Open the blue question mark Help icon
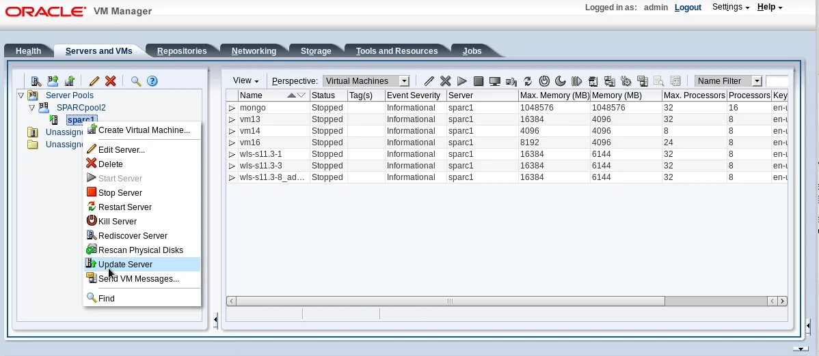Viewport: 819px width, 356px height. click(152, 80)
